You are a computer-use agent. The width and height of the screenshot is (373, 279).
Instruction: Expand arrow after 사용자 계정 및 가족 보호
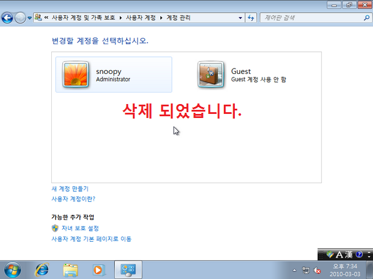point(121,18)
